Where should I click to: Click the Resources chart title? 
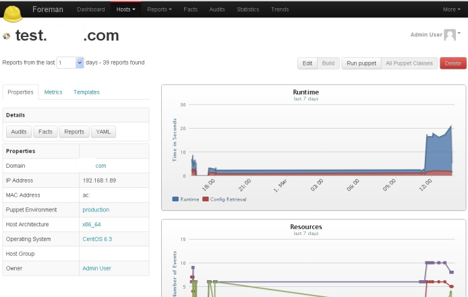pyautogui.click(x=306, y=227)
